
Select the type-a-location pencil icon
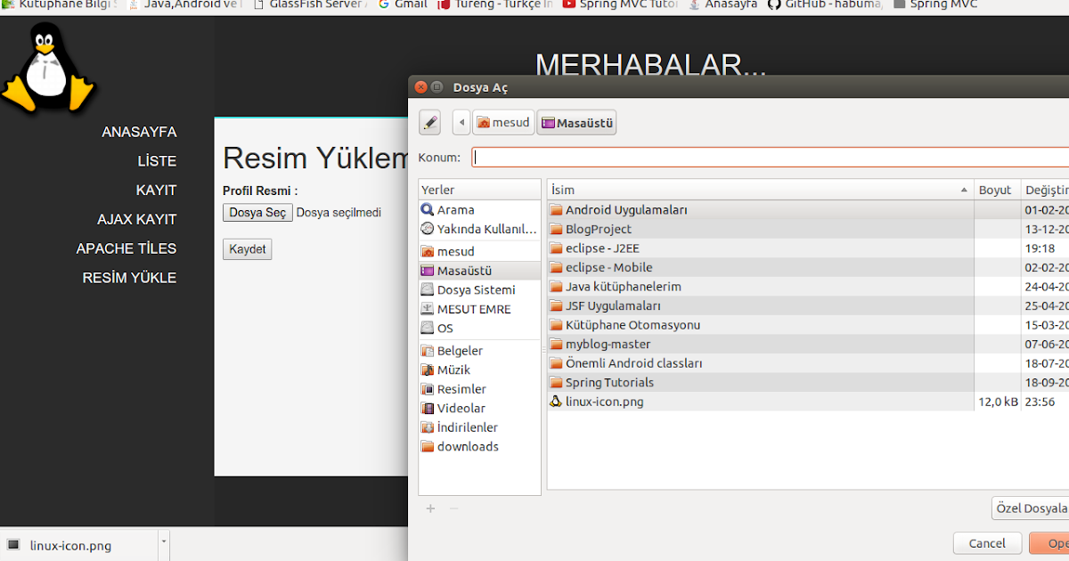coord(429,122)
